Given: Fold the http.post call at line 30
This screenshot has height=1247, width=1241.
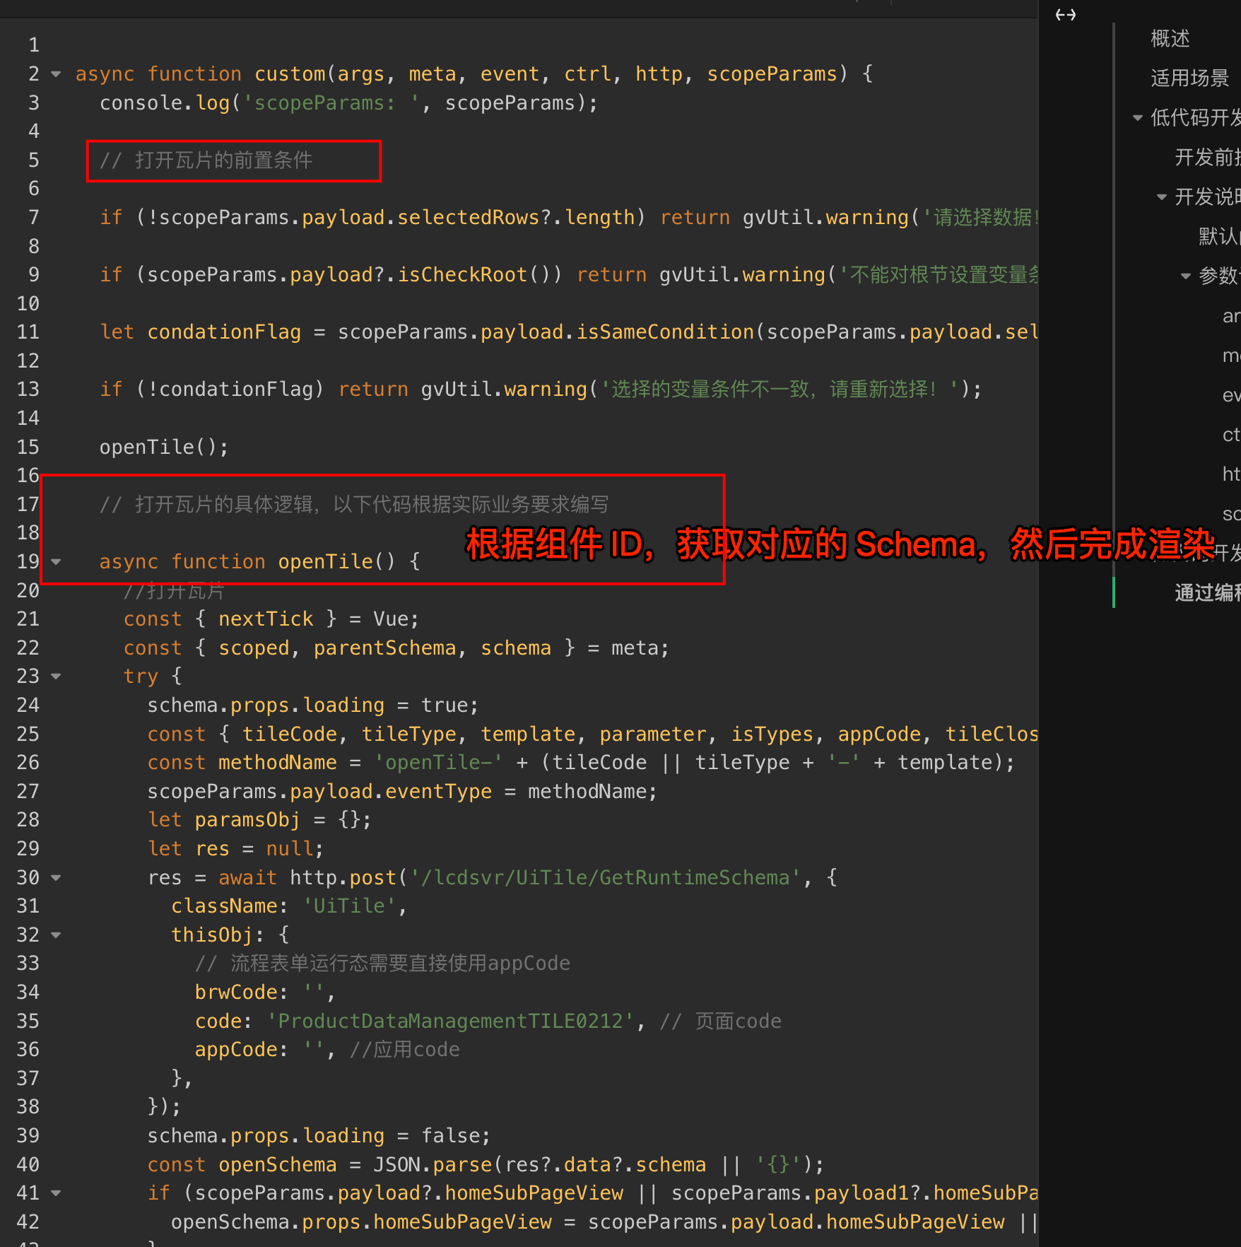Looking at the screenshot, I should coord(57,878).
